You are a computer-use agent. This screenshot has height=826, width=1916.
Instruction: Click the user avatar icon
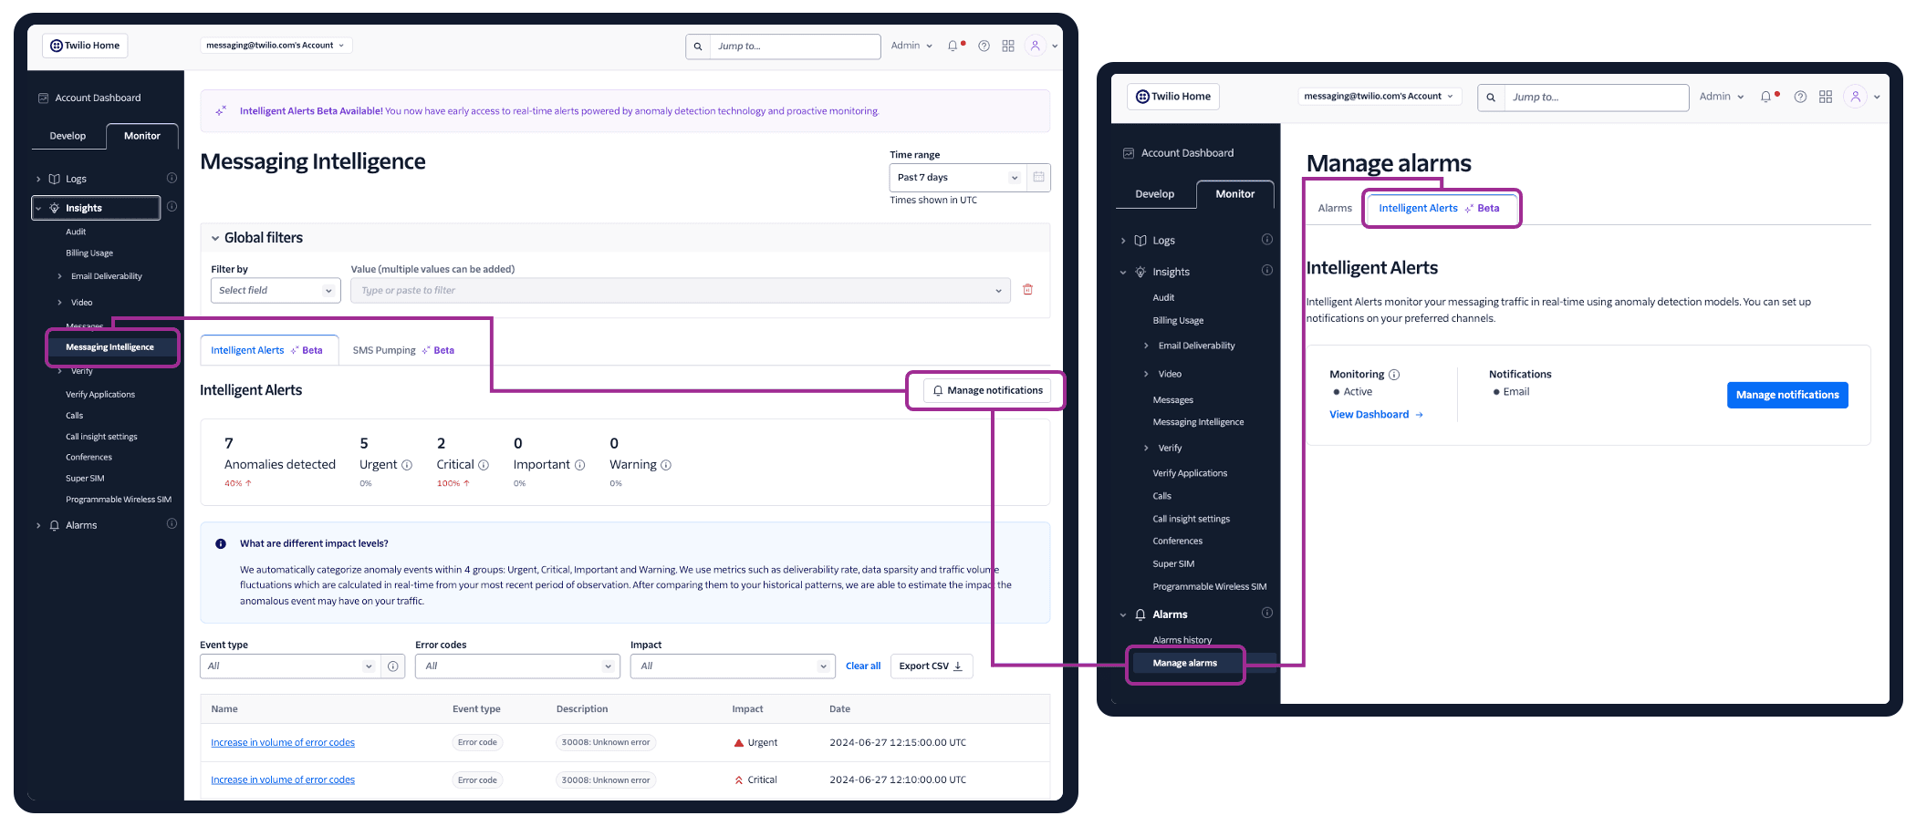click(x=1035, y=46)
